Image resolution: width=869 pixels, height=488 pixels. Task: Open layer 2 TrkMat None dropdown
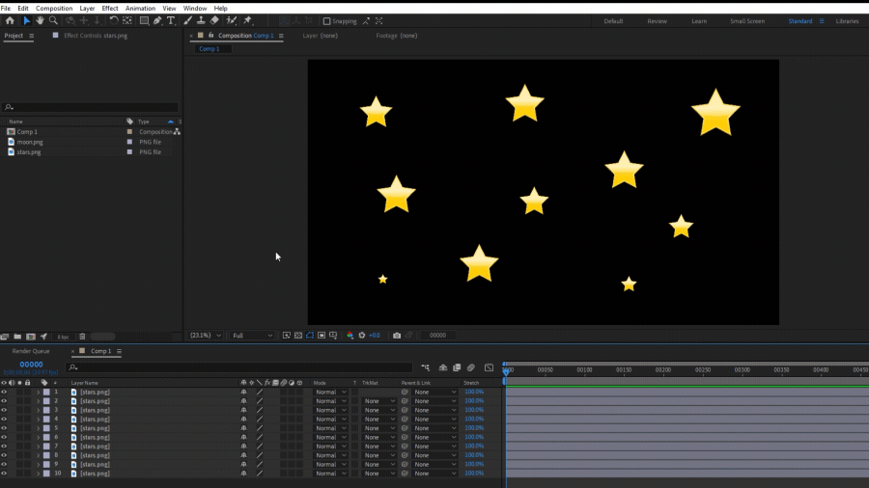click(379, 401)
